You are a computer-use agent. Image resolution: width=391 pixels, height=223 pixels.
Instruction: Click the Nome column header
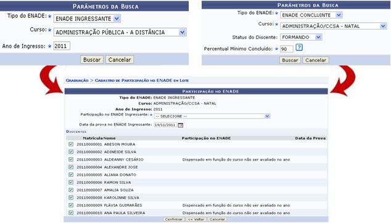pos(110,138)
